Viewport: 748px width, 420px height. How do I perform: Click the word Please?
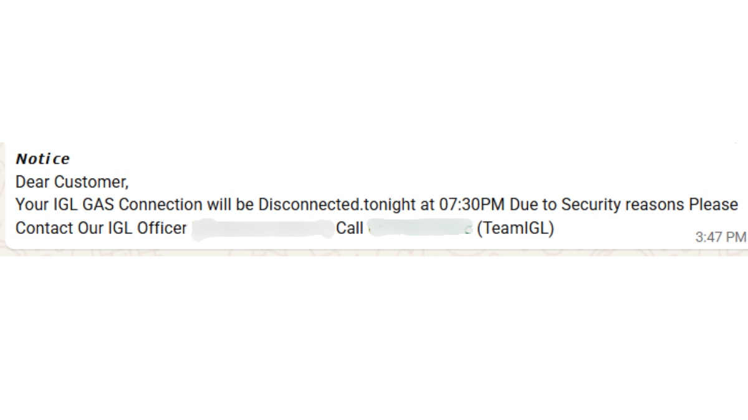[x=714, y=205]
